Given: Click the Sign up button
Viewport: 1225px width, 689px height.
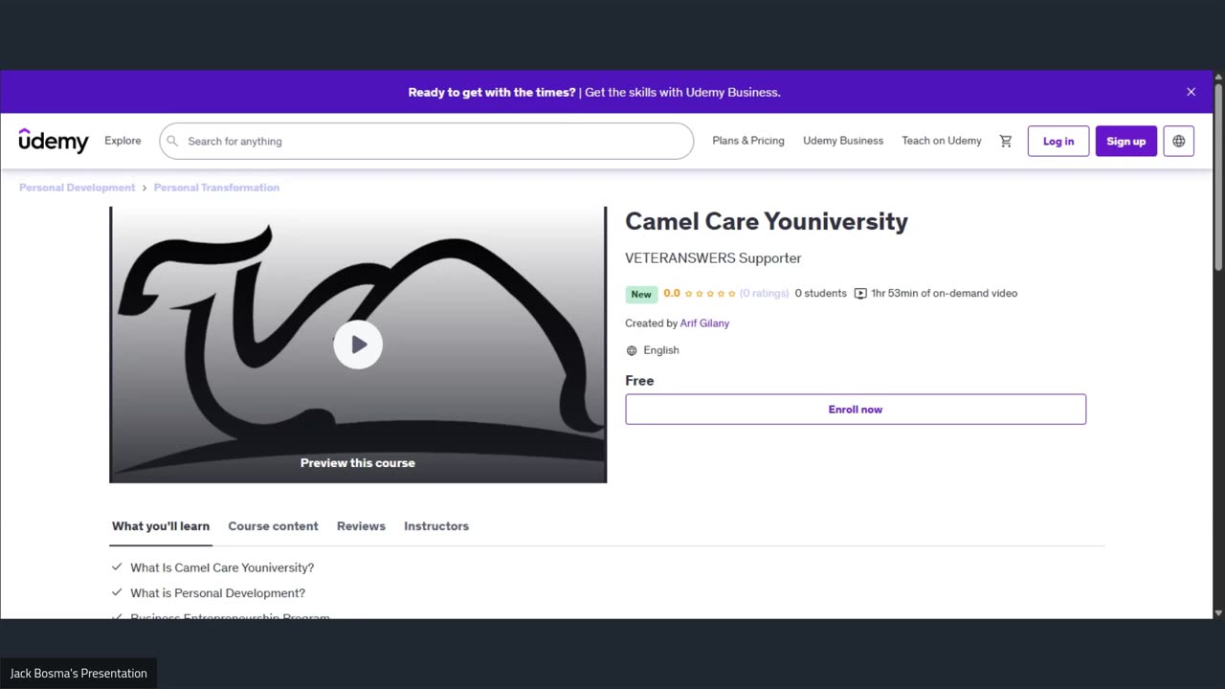Looking at the screenshot, I should click(1126, 141).
